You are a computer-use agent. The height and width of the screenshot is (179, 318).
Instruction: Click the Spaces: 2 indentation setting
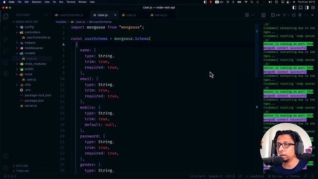pyautogui.click(x=215, y=177)
